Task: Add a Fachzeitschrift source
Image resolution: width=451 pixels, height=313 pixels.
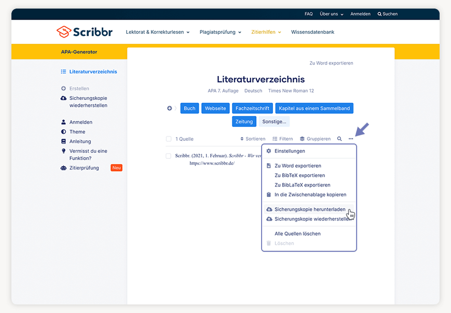Action: [252, 108]
